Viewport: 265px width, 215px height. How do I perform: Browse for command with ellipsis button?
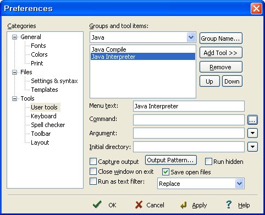pyautogui.click(x=252, y=120)
